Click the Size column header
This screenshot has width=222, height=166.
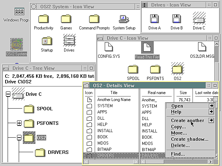click(183, 93)
